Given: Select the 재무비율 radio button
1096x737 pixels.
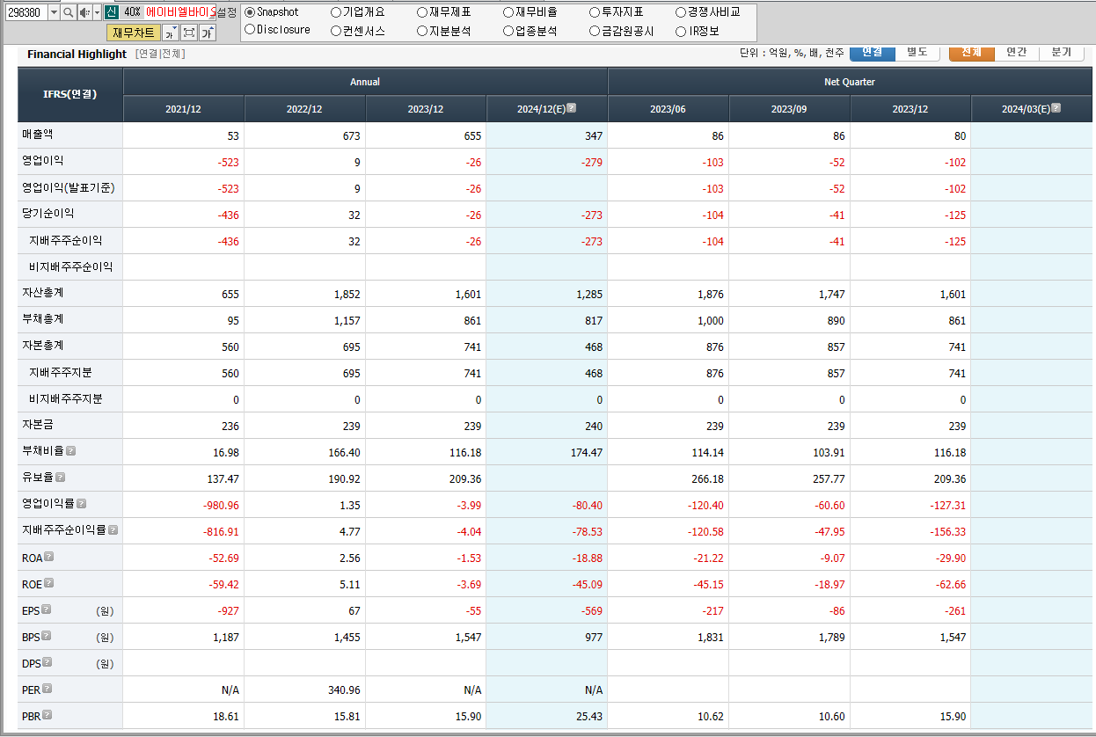Looking at the screenshot, I should coord(508,12).
